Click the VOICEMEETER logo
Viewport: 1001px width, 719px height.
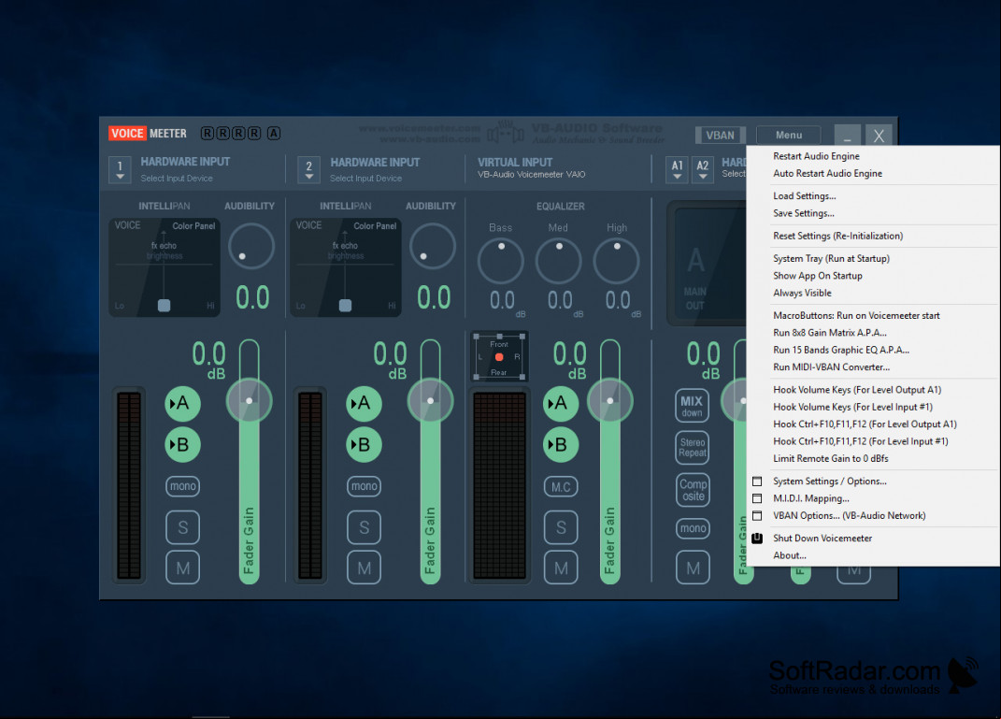148,134
